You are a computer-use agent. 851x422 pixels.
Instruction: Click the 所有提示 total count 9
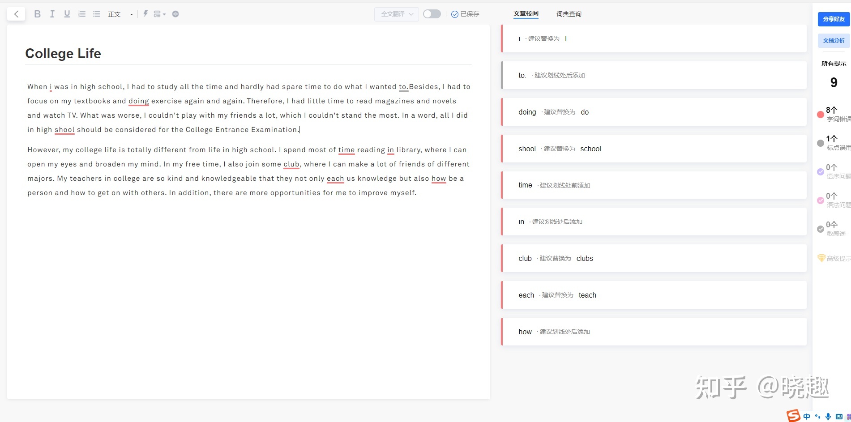[834, 83]
